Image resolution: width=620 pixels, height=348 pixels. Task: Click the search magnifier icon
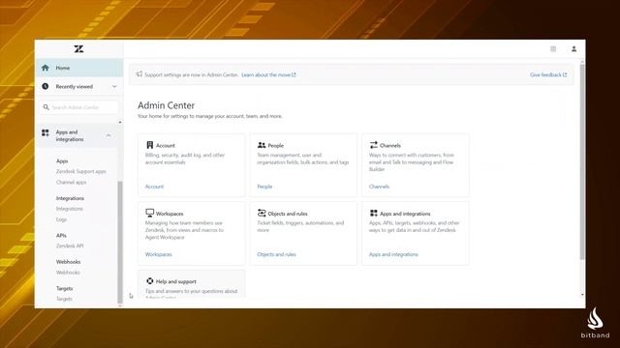tap(46, 107)
